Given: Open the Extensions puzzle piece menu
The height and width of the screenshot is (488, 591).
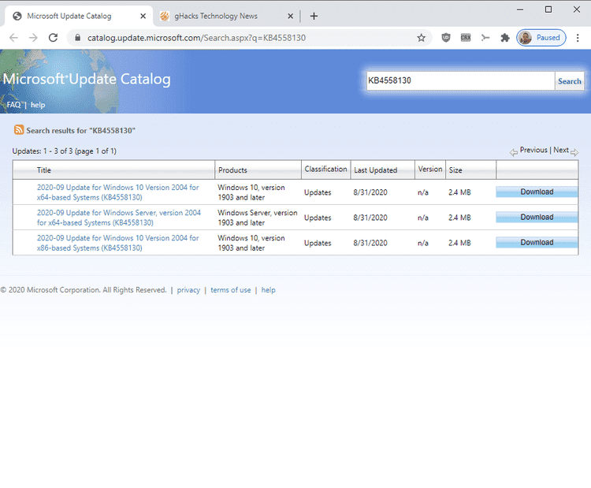Looking at the screenshot, I should (504, 38).
